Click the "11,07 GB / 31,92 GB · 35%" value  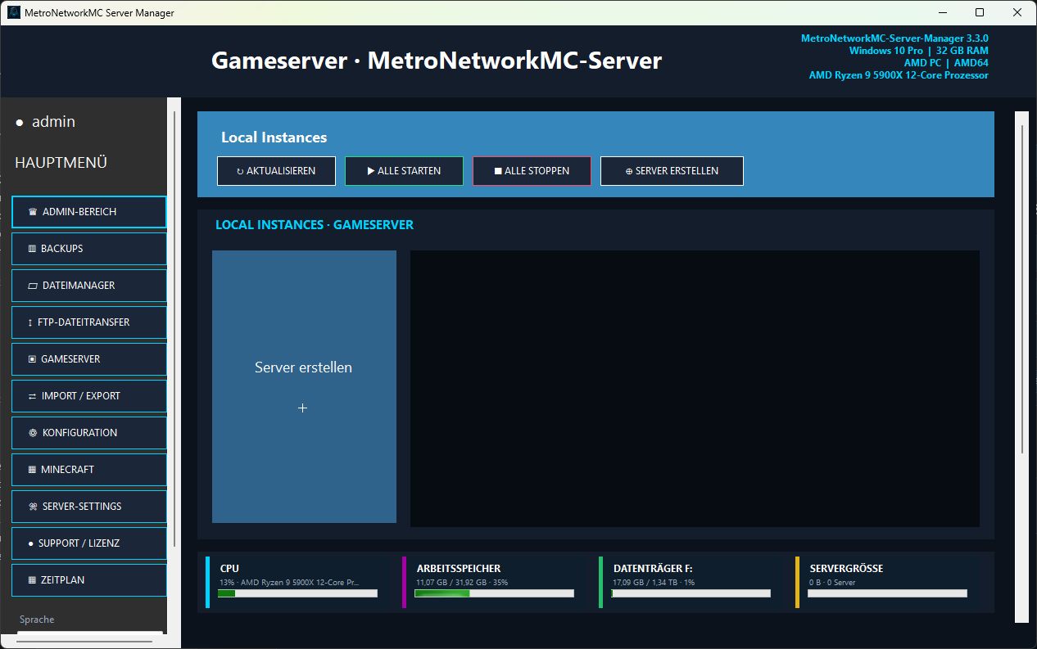[462, 583]
